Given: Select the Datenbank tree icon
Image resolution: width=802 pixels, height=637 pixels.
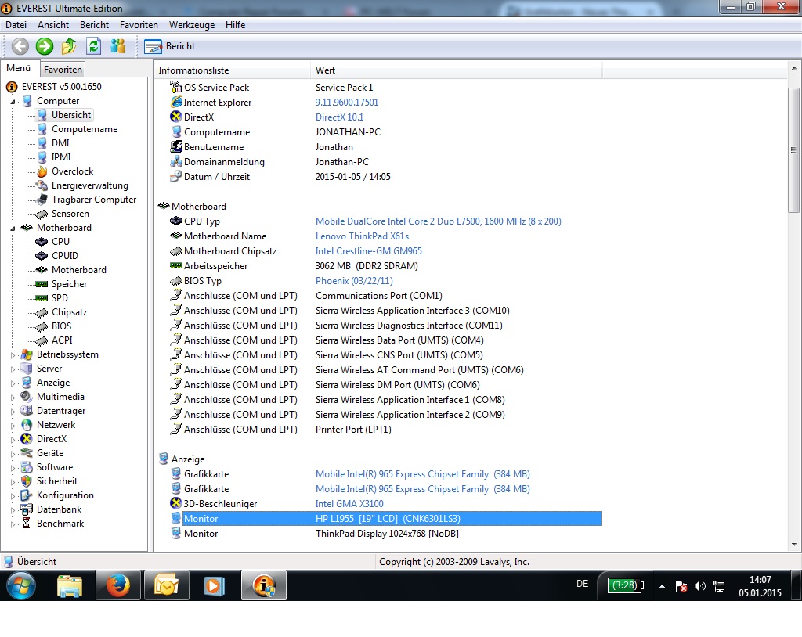Looking at the screenshot, I should (x=27, y=509).
